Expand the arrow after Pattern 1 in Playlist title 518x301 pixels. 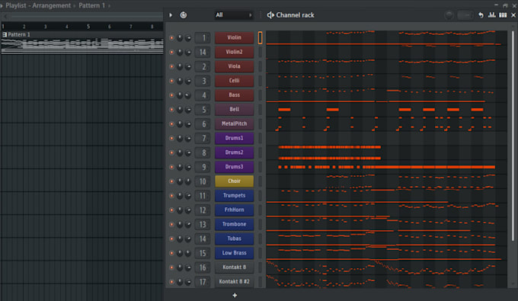109,5
